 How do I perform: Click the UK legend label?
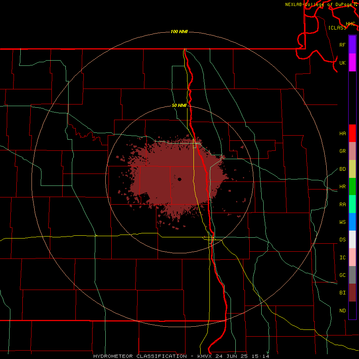(x=342, y=63)
